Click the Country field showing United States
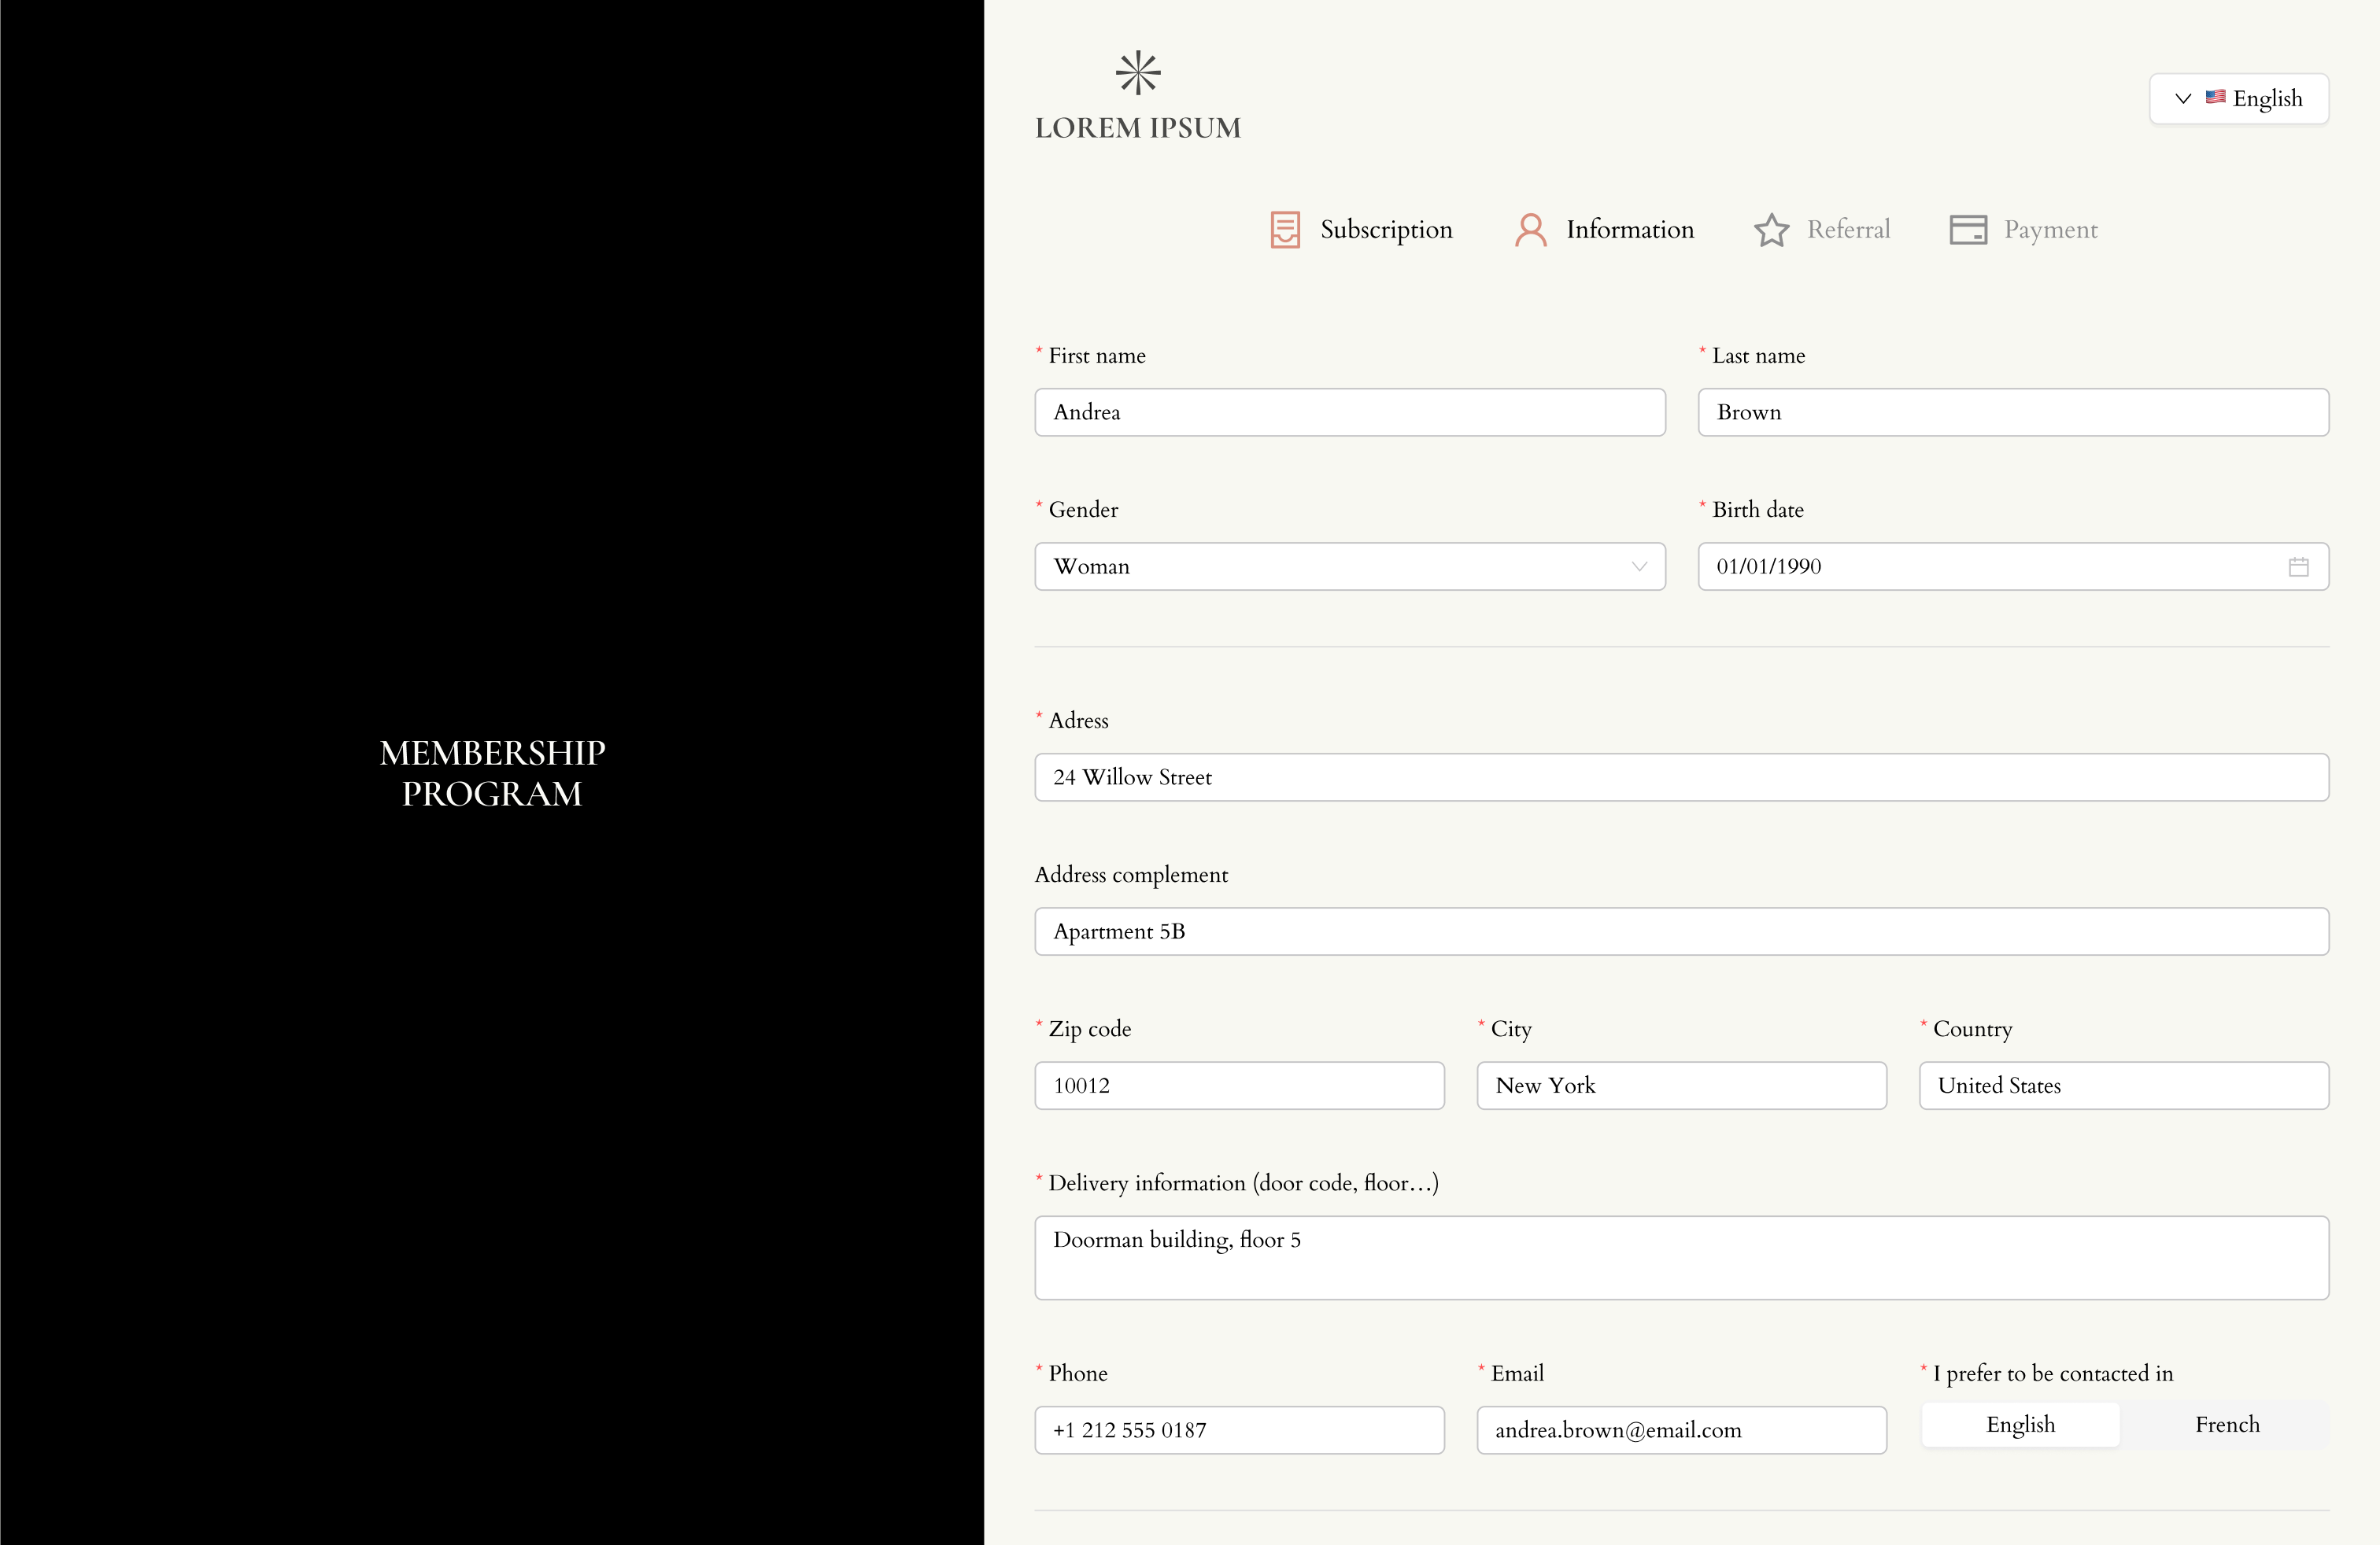This screenshot has width=2380, height=1545. click(2123, 1086)
